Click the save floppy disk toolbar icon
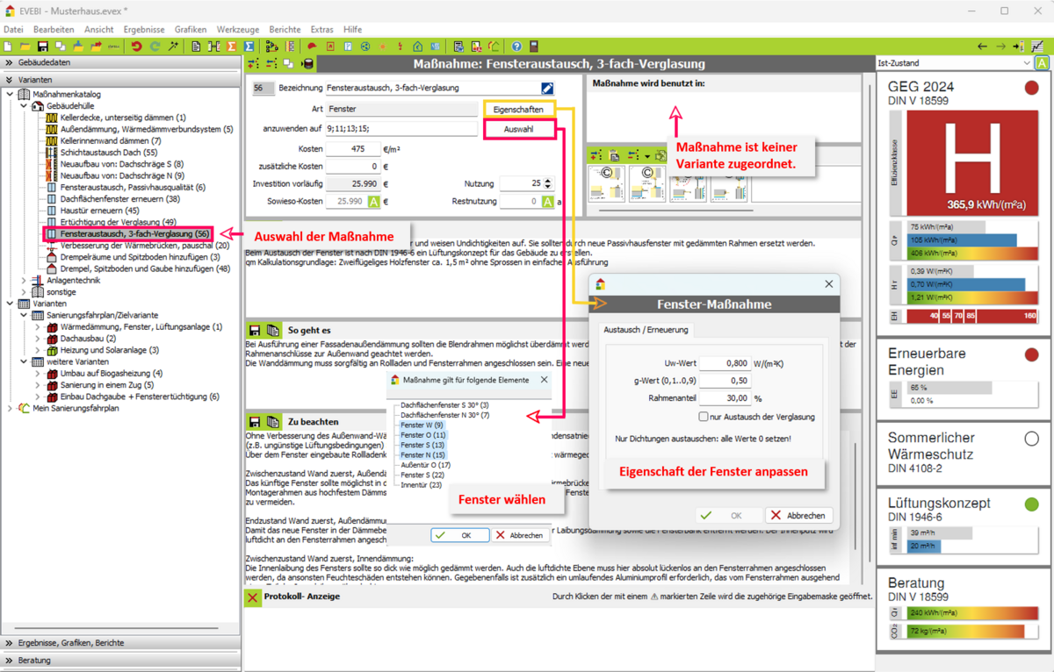This screenshot has height=672, width=1054. click(42, 46)
